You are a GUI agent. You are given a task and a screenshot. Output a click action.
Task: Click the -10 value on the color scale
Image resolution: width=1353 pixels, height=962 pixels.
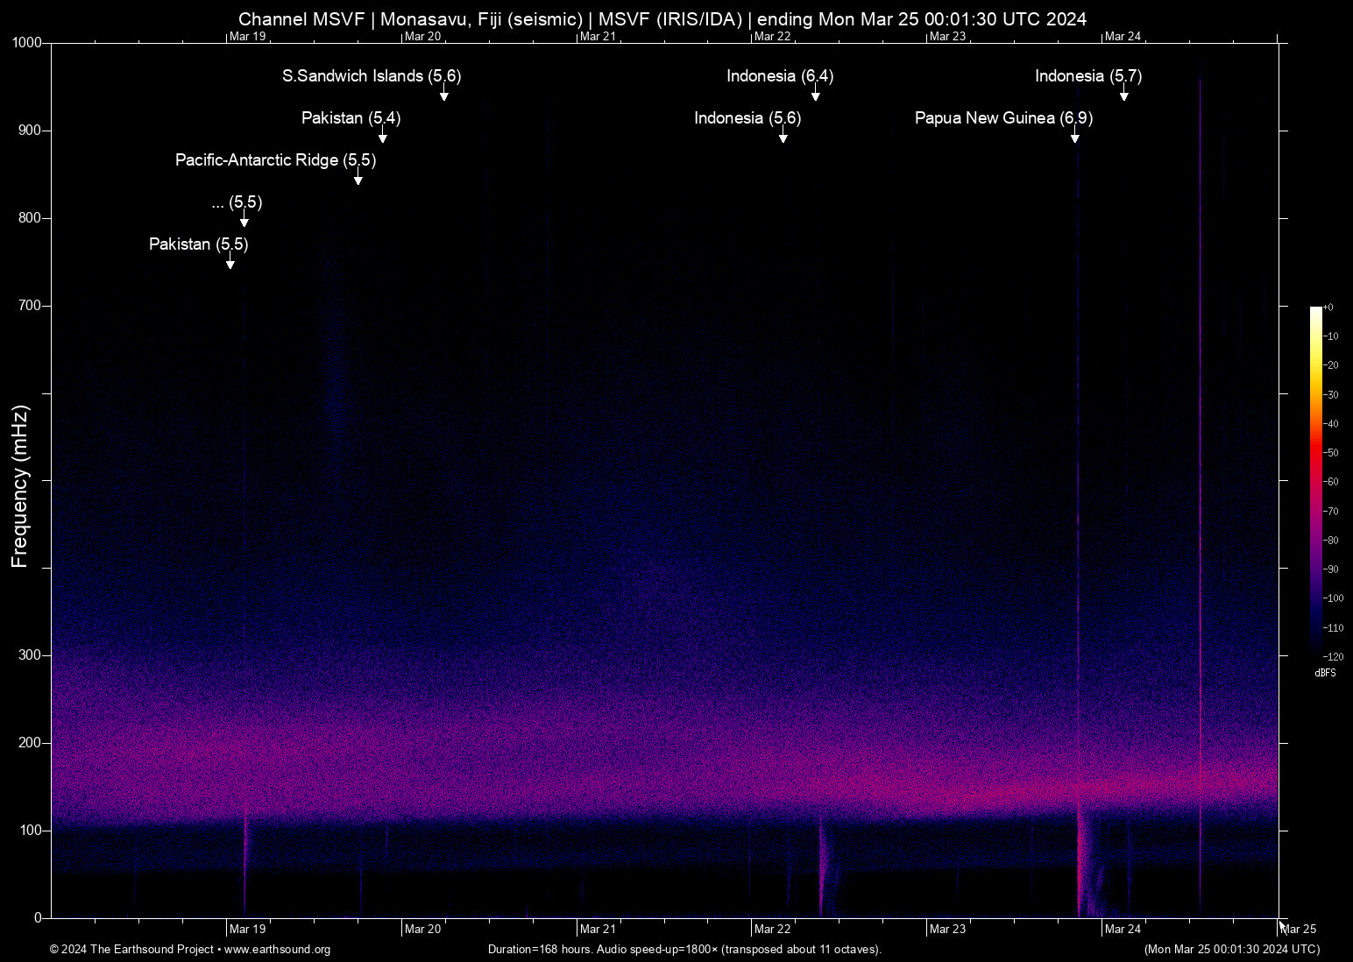coord(1330,336)
